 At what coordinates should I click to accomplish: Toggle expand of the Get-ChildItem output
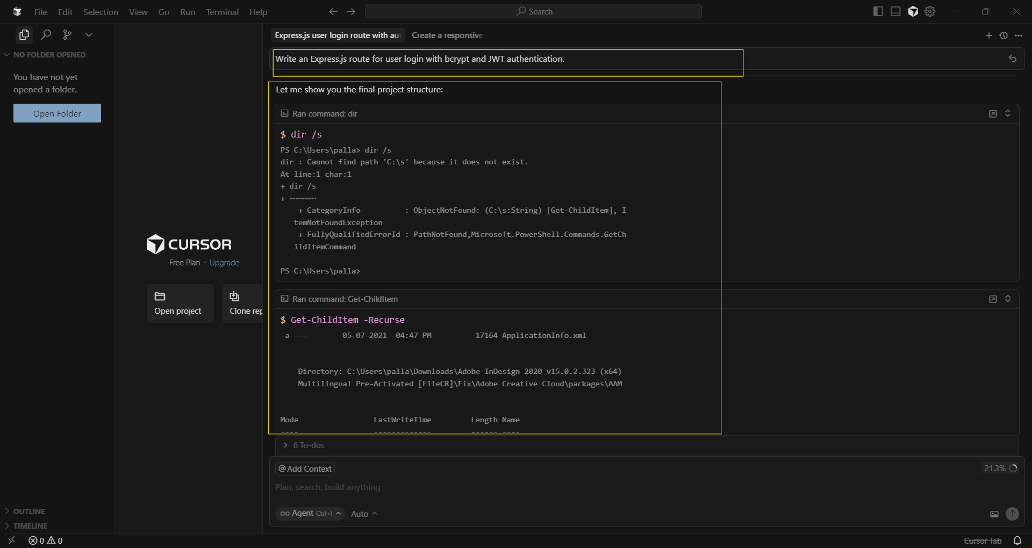point(1008,299)
